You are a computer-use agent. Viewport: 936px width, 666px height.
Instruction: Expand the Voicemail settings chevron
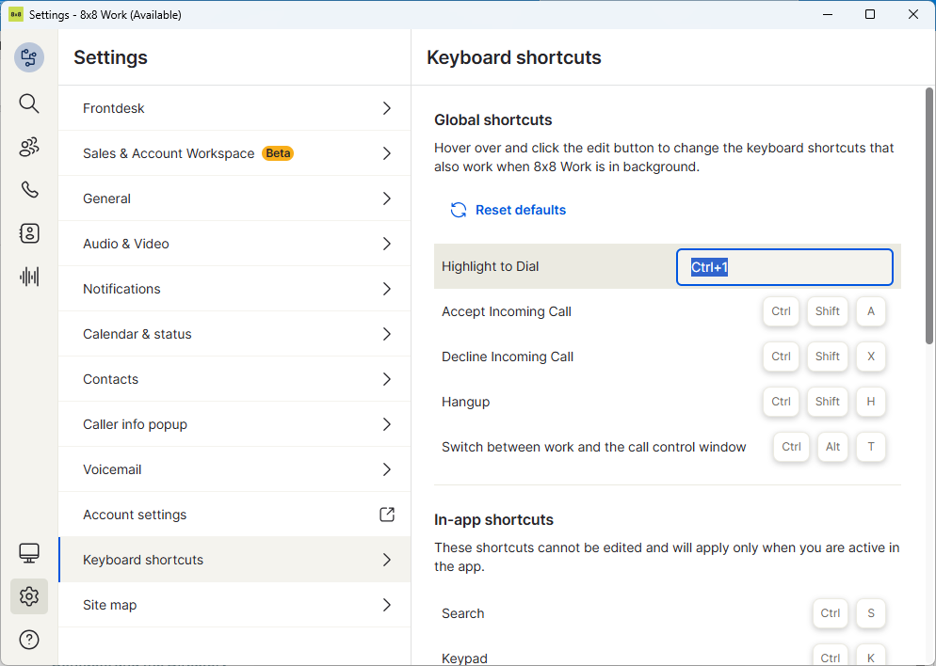(387, 469)
